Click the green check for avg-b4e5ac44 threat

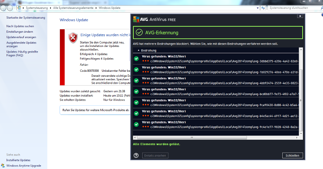tap(136, 114)
